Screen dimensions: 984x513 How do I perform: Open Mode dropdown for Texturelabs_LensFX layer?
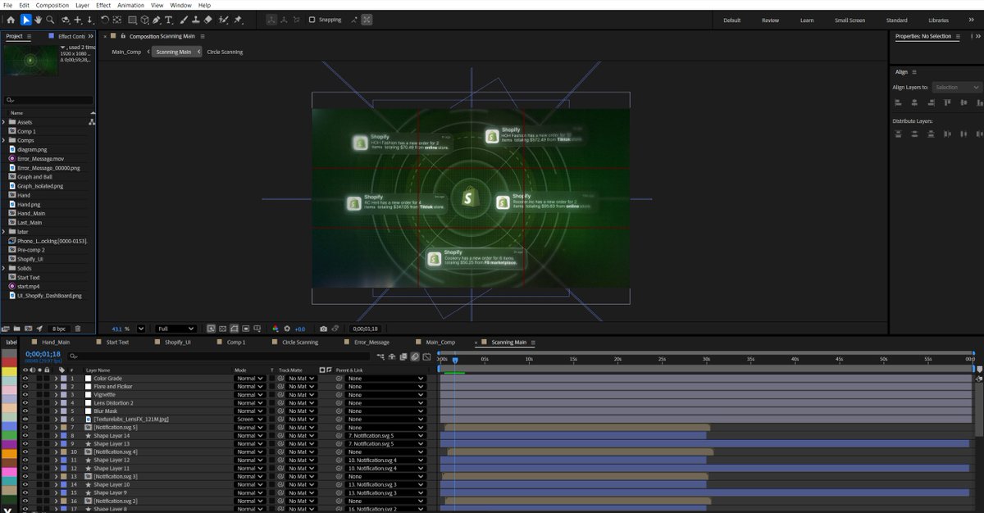coord(249,419)
